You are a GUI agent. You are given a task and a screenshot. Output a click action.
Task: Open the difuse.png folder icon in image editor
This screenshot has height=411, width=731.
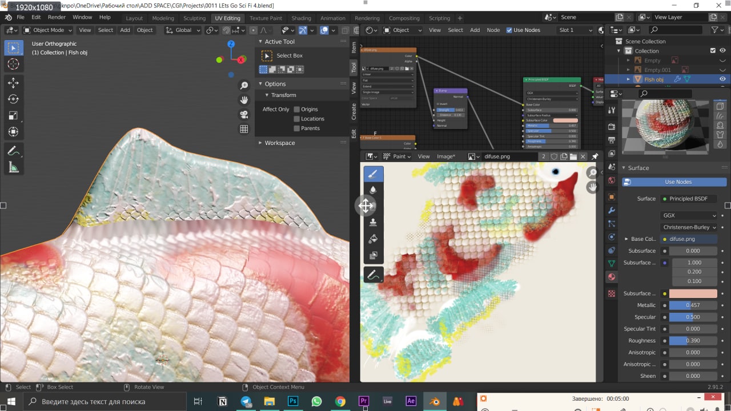tap(573, 156)
